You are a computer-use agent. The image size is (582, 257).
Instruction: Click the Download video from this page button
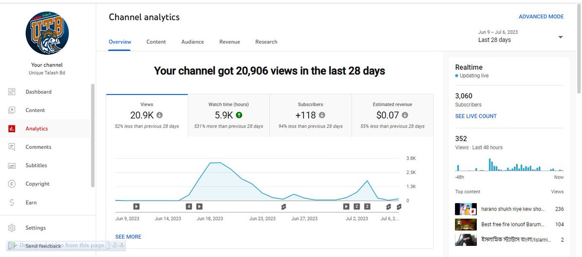[59, 245]
